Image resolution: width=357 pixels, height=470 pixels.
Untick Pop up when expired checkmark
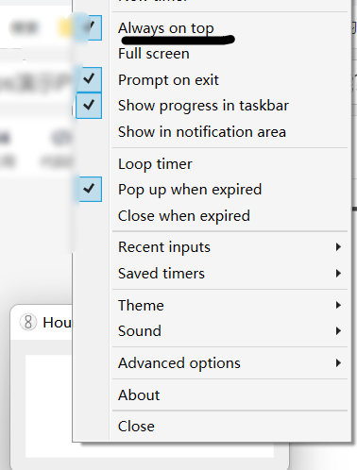point(89,189)
